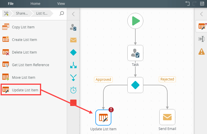This screenshot has height=134, width=207.
Task: Select Delete List Item step
Action: pos(19,52)
